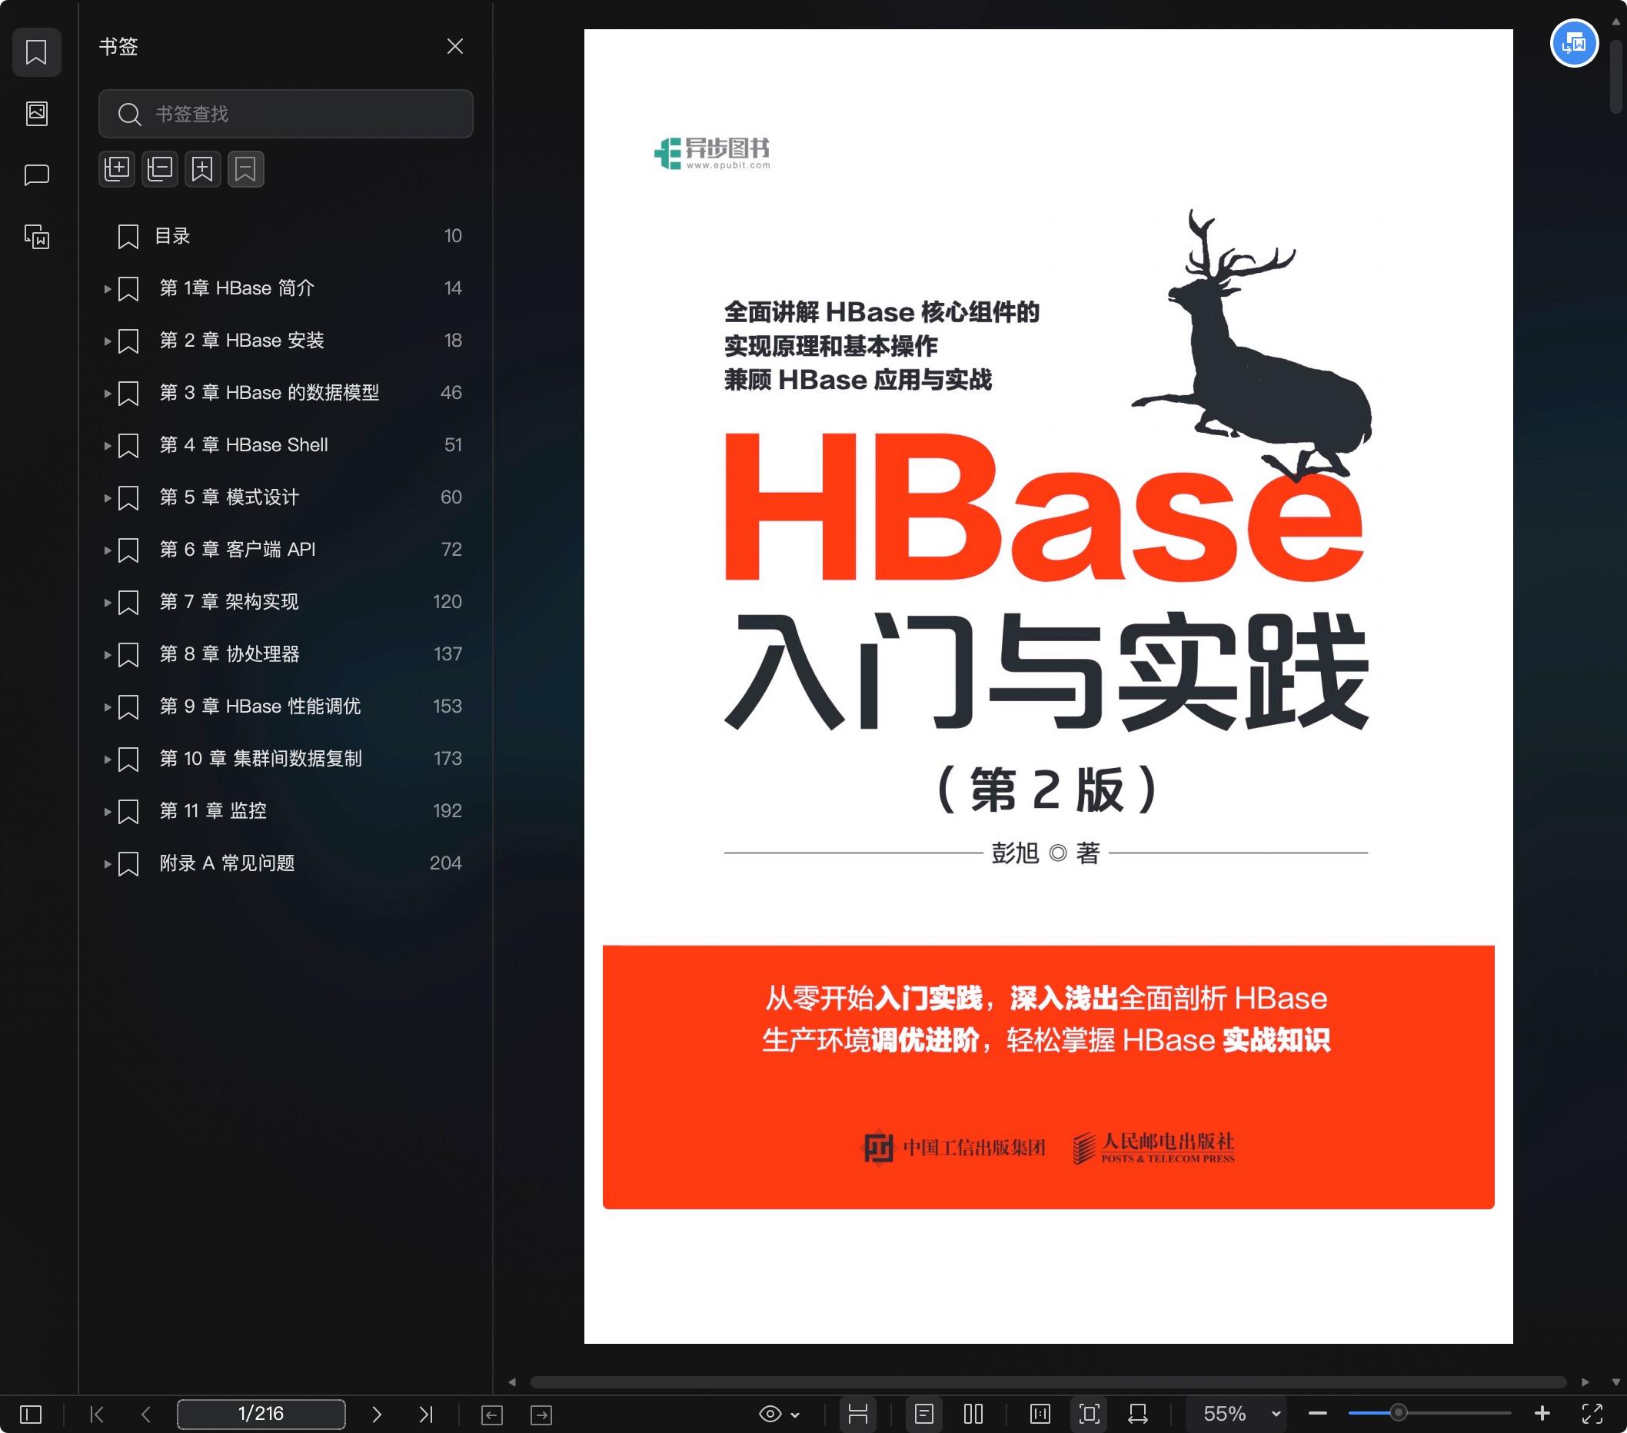Jump to 第 4 章 HBase Shell
This screenshot has width=1627, height=1433.
click(244, 445)
